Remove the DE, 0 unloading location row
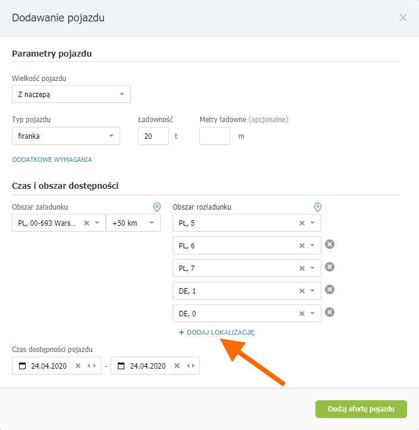The height and width of the screenshot is (430, 419). (x=330, y=312)
